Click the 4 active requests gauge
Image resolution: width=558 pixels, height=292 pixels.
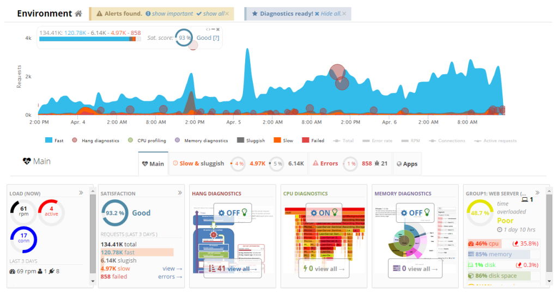(x=51, y=211)
